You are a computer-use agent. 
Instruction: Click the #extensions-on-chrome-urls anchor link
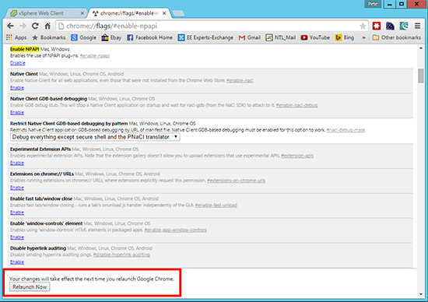click(236, 181)
